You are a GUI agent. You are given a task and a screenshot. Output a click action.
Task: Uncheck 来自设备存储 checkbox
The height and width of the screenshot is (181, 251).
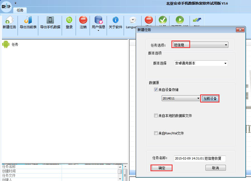pos(156,90)
